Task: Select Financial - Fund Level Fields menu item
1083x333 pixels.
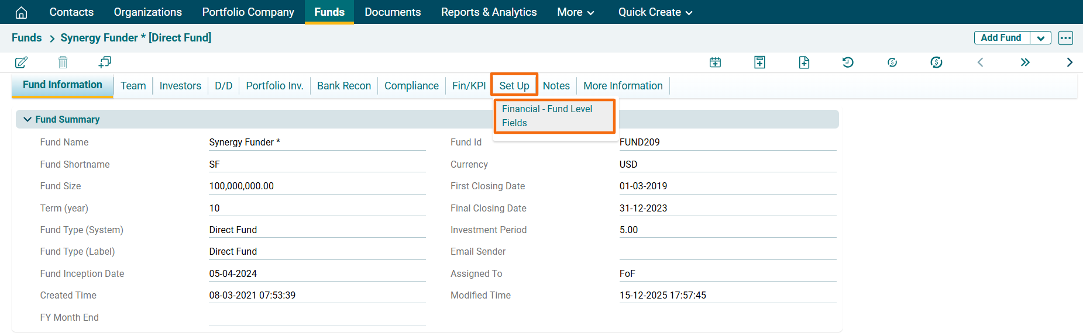Action: click(547, 116)
